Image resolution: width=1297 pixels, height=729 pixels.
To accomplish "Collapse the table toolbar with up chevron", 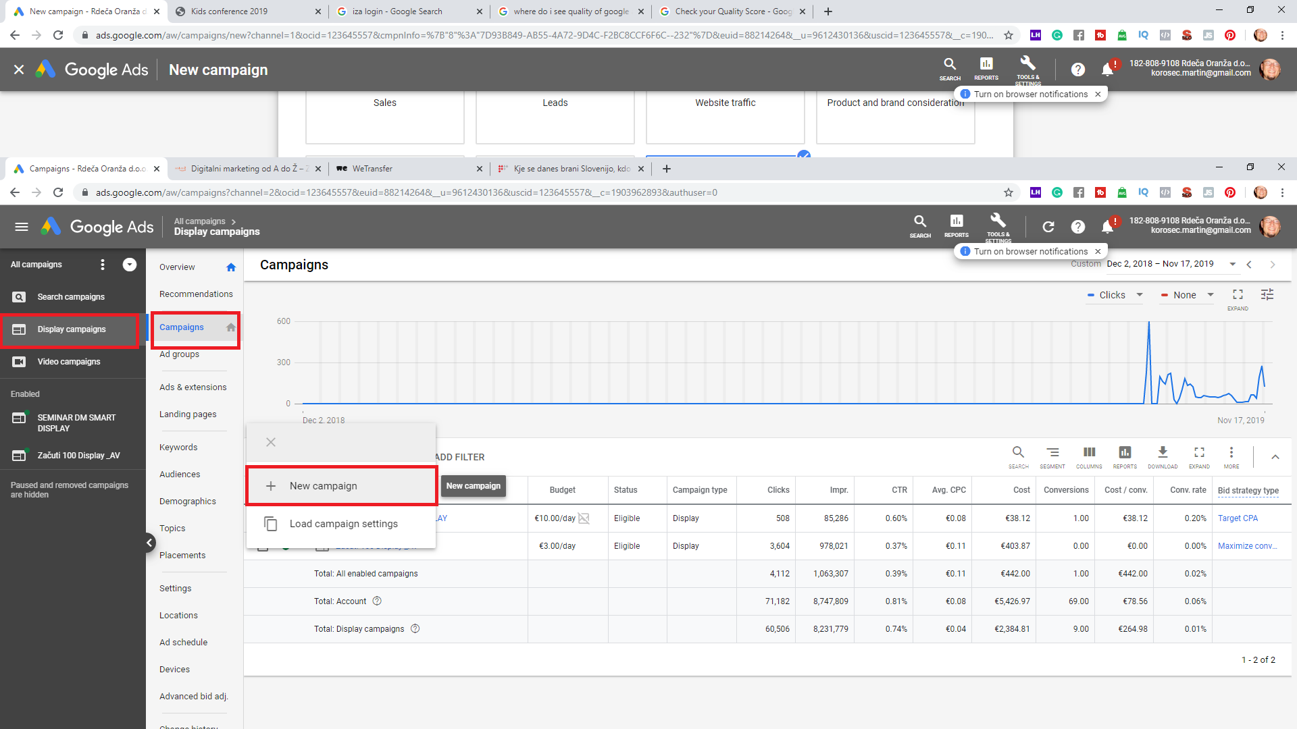I will [1275, 457].
